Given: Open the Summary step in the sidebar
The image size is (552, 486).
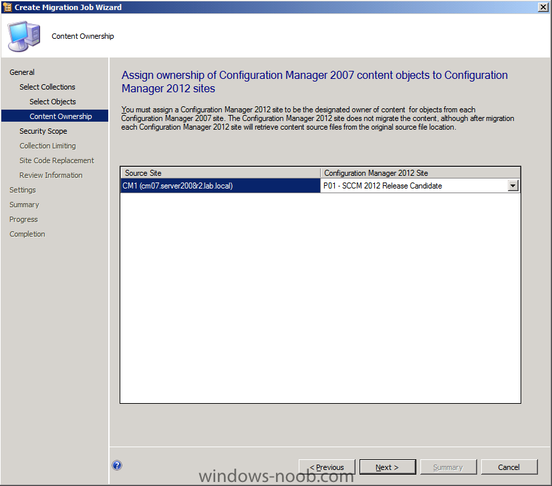Looking at the screenshot, I should click(x=24, y=205).
